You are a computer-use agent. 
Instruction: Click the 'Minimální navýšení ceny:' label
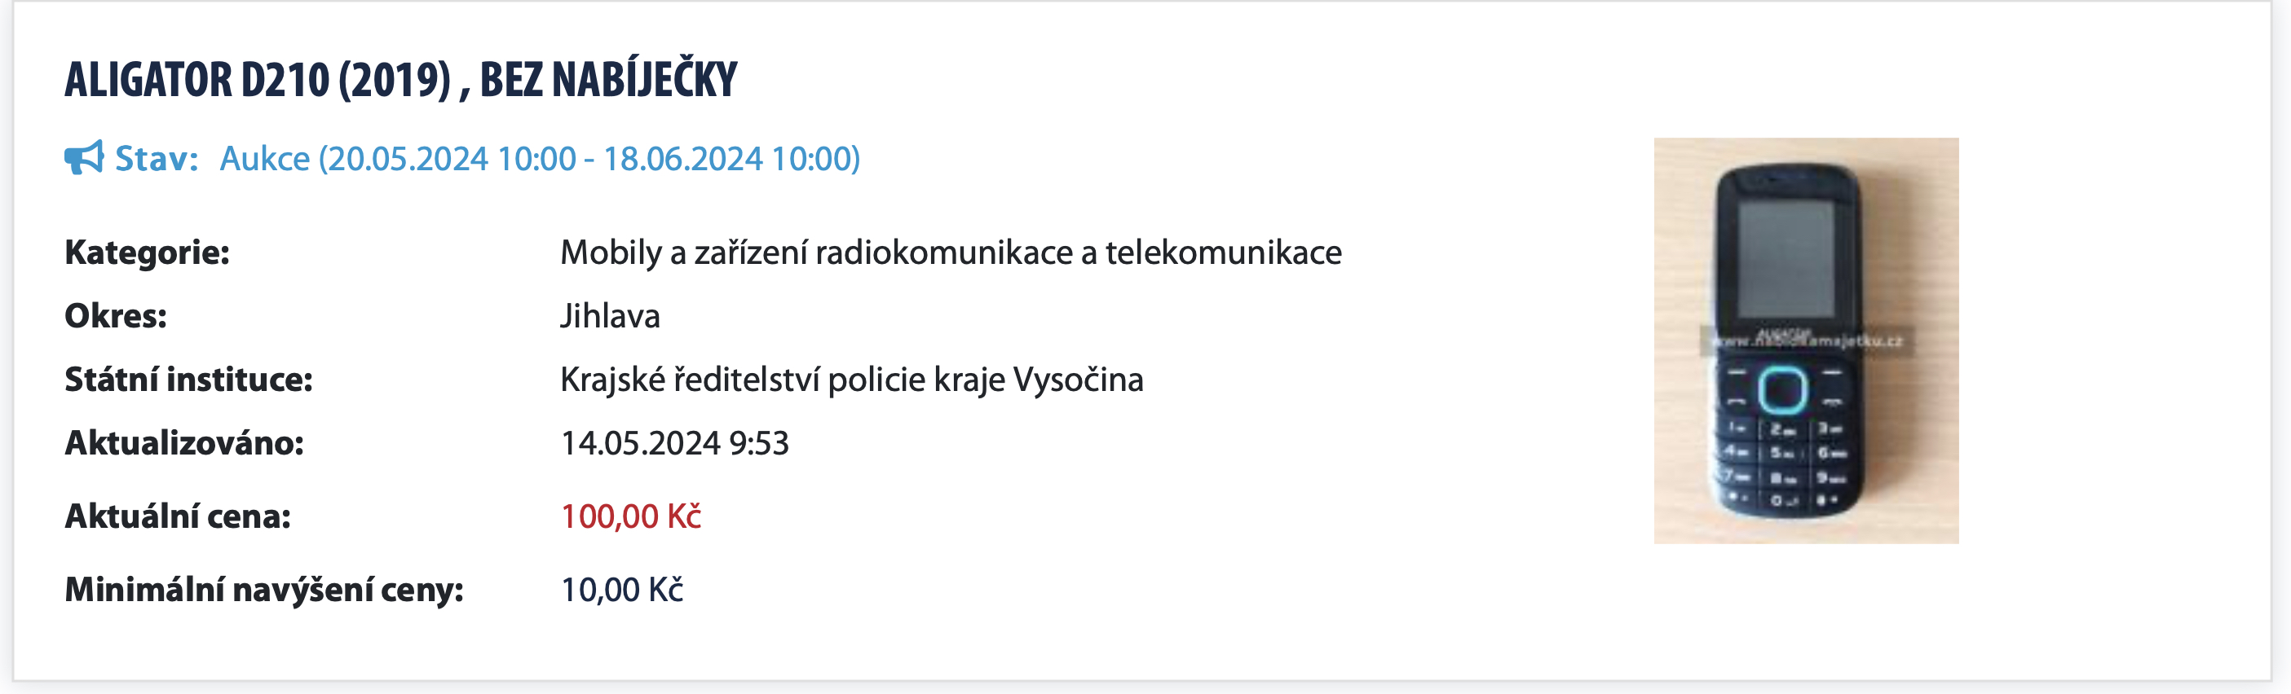click(x=264, y=589)
